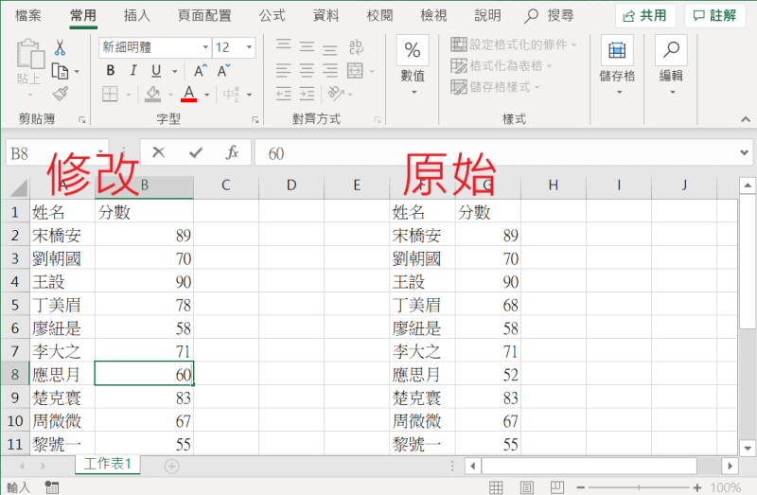Viewport: 757px width, 495px height.
Task: Expand the underline style arrow
Action: coord(175,72)
